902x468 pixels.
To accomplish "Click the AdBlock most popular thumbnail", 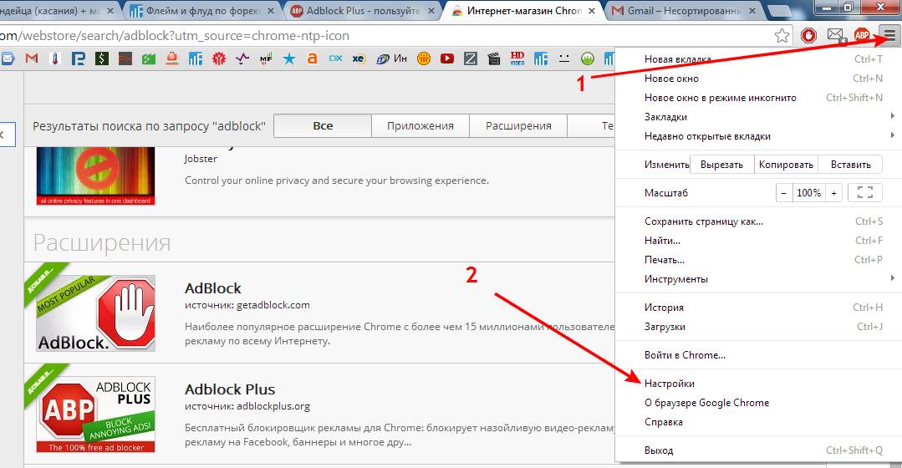I will (95, 313).
